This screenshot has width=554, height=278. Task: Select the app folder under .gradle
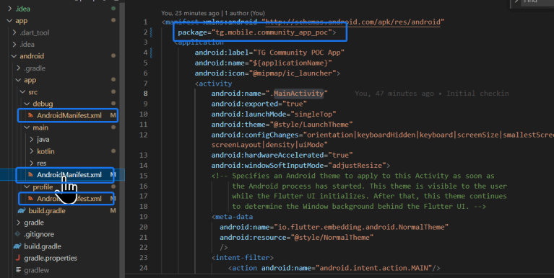click(x=30, y=80)
